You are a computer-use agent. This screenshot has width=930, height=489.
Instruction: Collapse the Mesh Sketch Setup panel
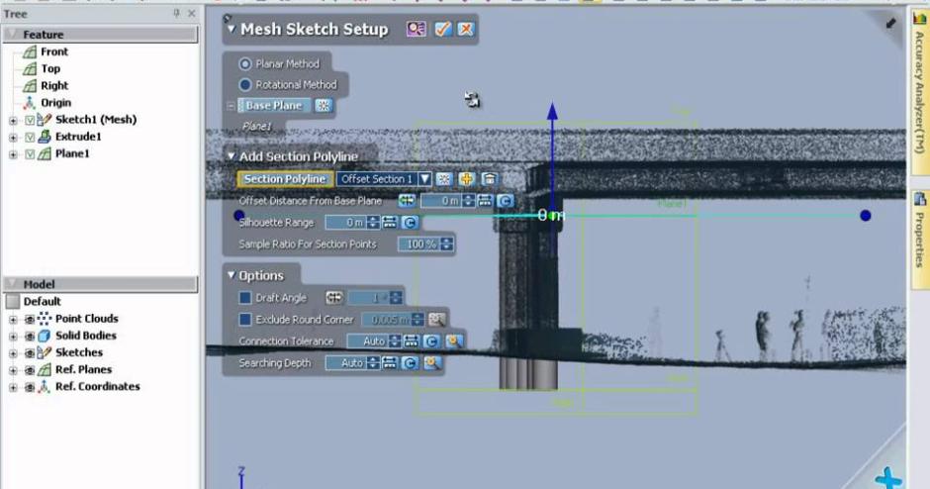pos(232,29)
